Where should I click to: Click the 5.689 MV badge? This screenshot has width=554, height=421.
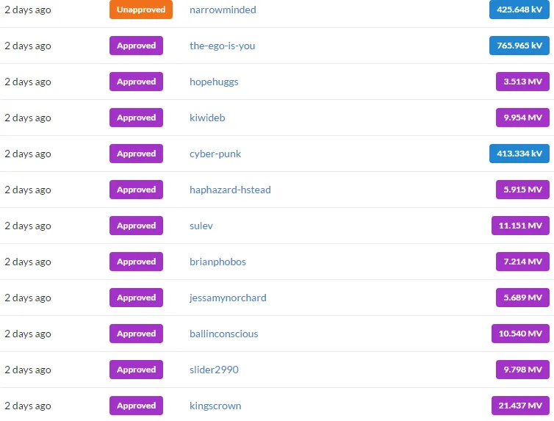(522, 298)
